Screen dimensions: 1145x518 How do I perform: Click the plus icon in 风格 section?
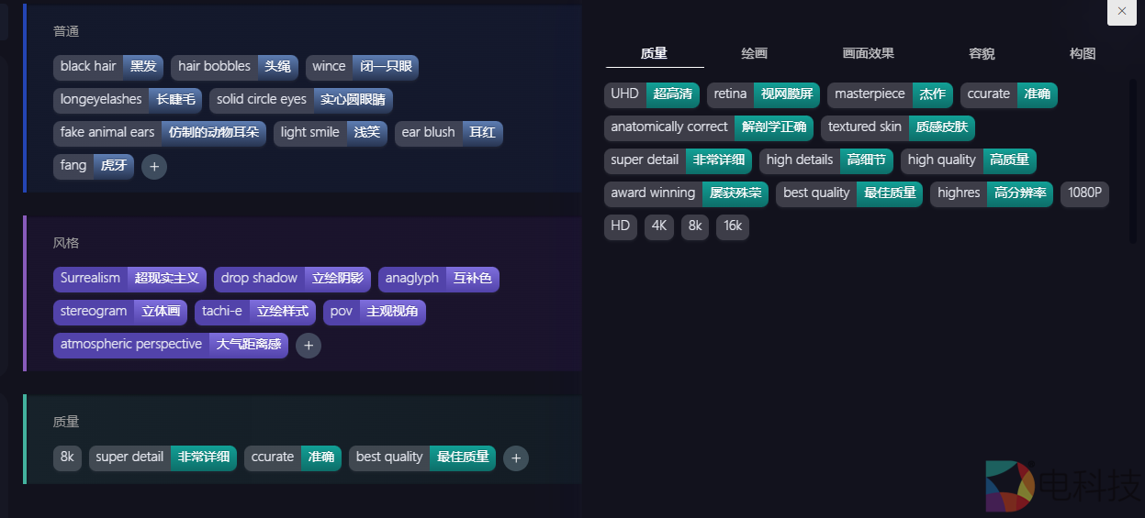pos(309,346)
